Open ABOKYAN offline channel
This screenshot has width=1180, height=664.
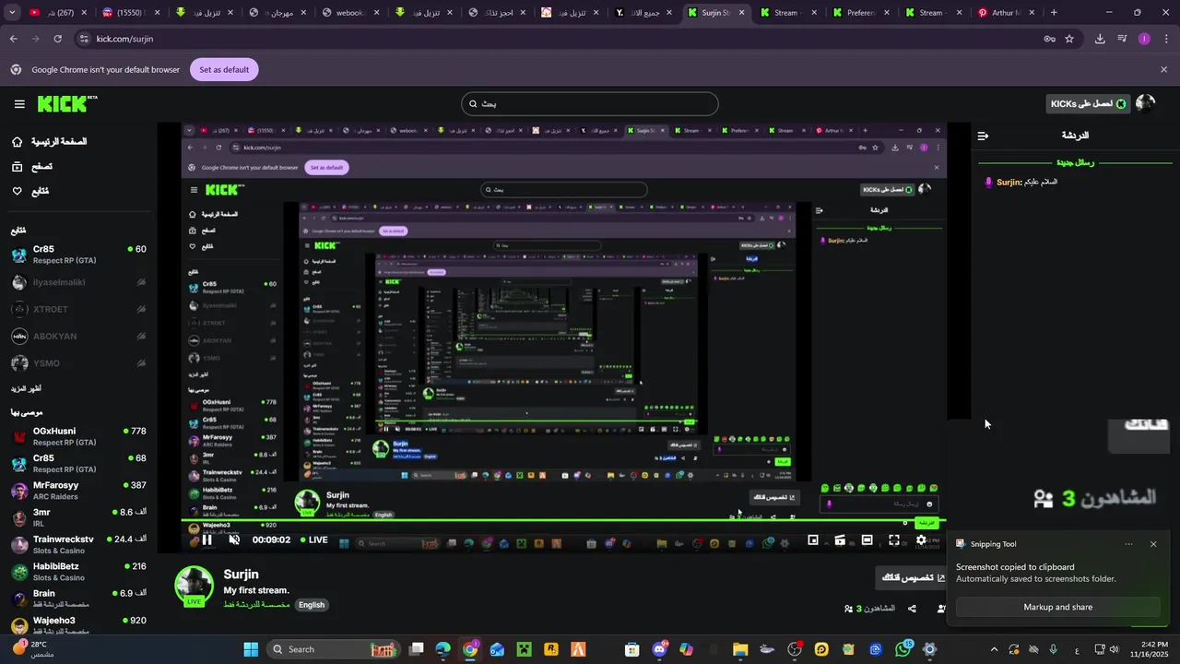click(78, 337)
